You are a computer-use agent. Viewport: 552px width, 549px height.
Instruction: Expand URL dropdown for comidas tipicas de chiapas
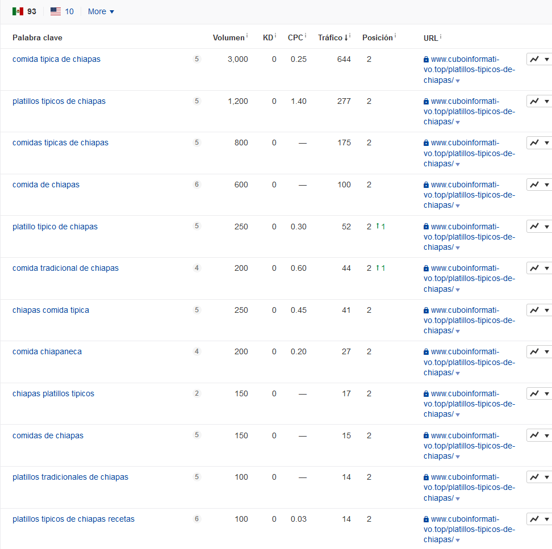pyautogui.click(x=458, y=164)
